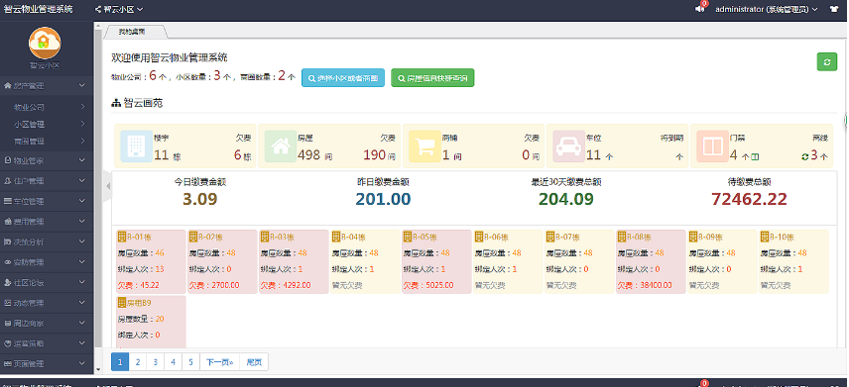Expand the 运营策略 menu chevron

click(81, 343)
